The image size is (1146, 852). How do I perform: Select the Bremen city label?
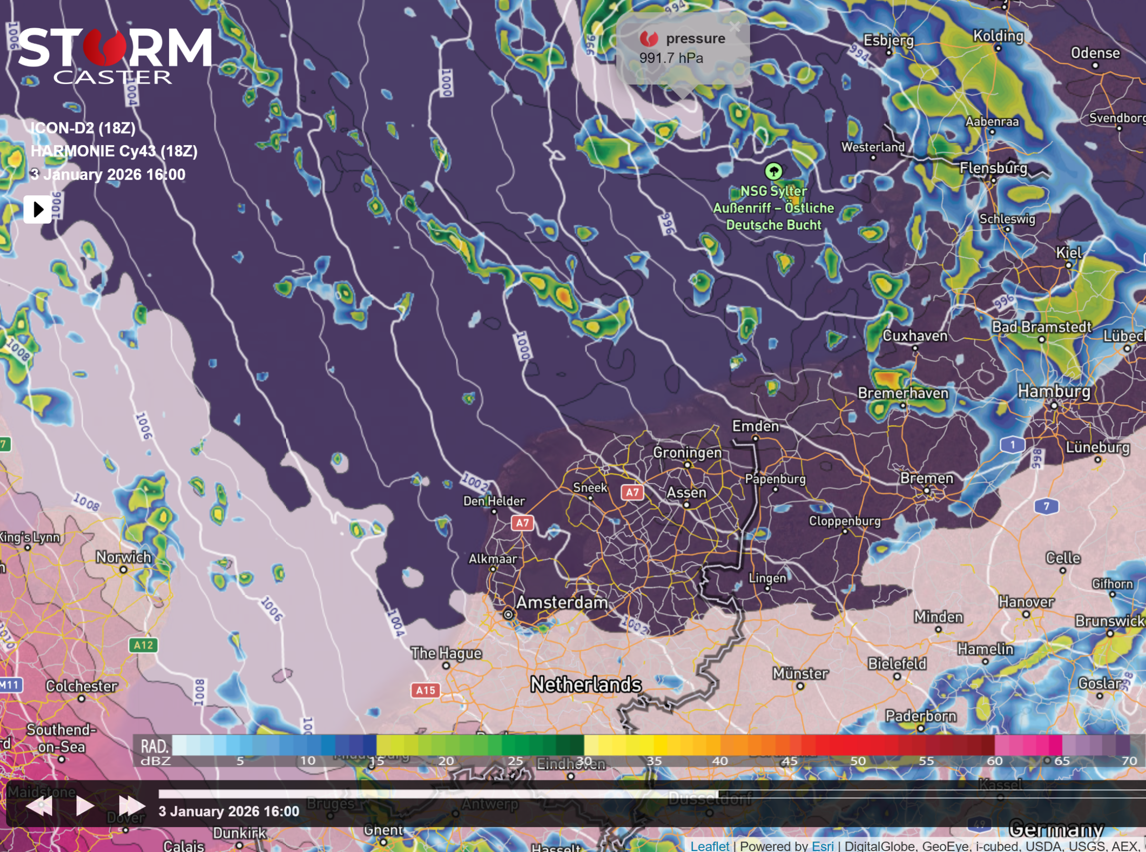click(x=926, y=478)
